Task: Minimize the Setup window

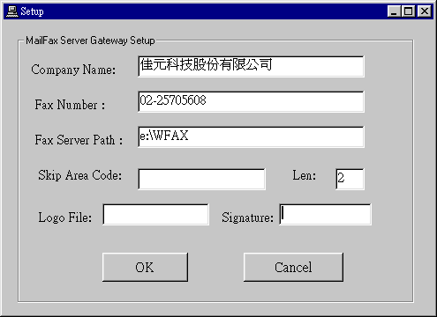Action: pos(394,11)
